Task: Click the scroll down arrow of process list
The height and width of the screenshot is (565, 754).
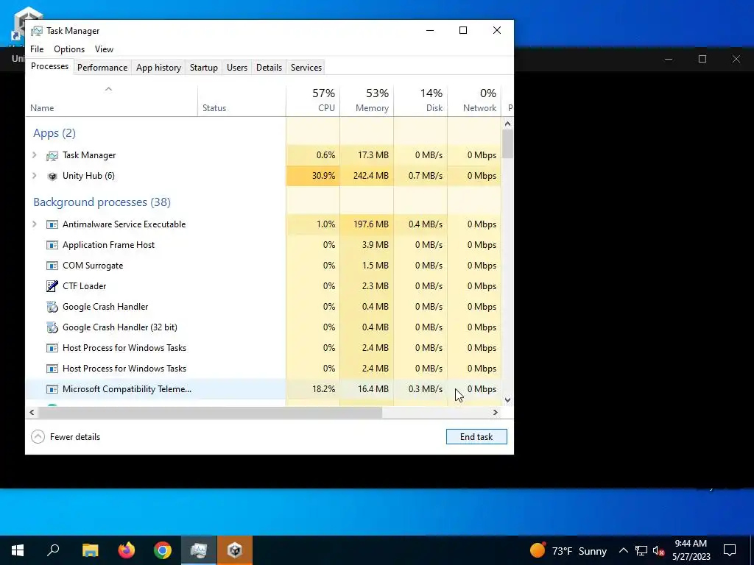Action: coord(507,399)
